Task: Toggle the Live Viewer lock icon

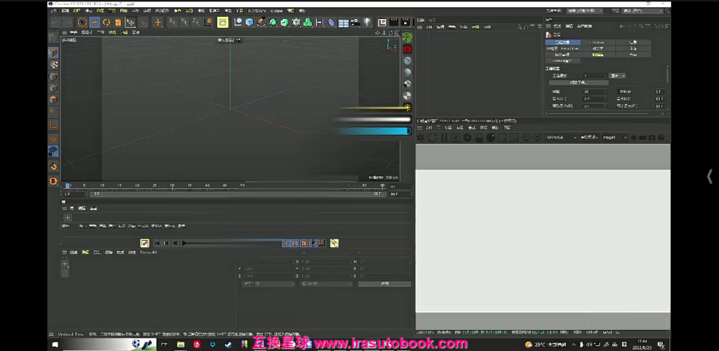Action: click(479, 138)
